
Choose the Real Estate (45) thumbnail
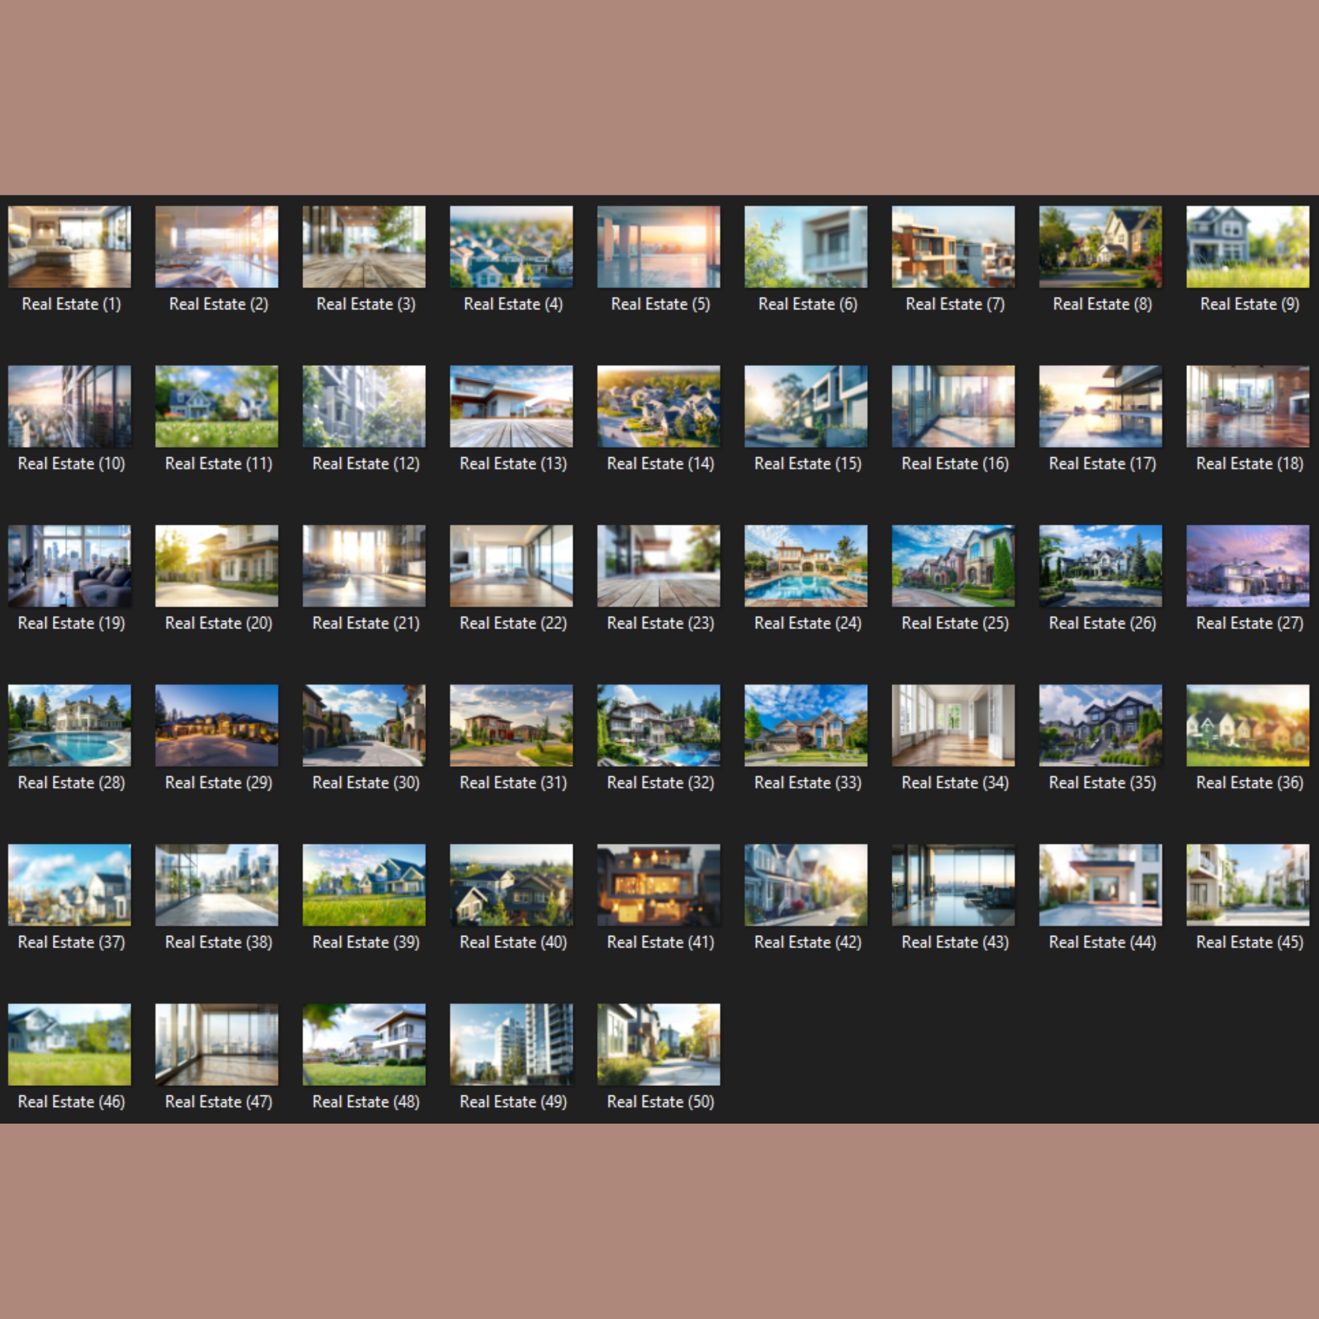click(x=1248, y=885)
